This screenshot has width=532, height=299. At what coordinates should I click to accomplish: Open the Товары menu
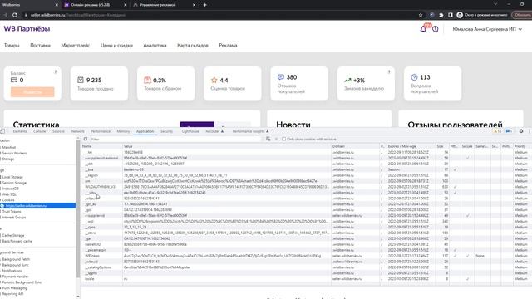point(12,45)
